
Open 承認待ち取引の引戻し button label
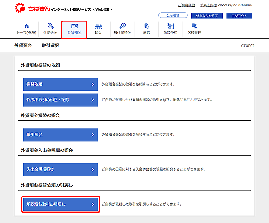point(46,204)
